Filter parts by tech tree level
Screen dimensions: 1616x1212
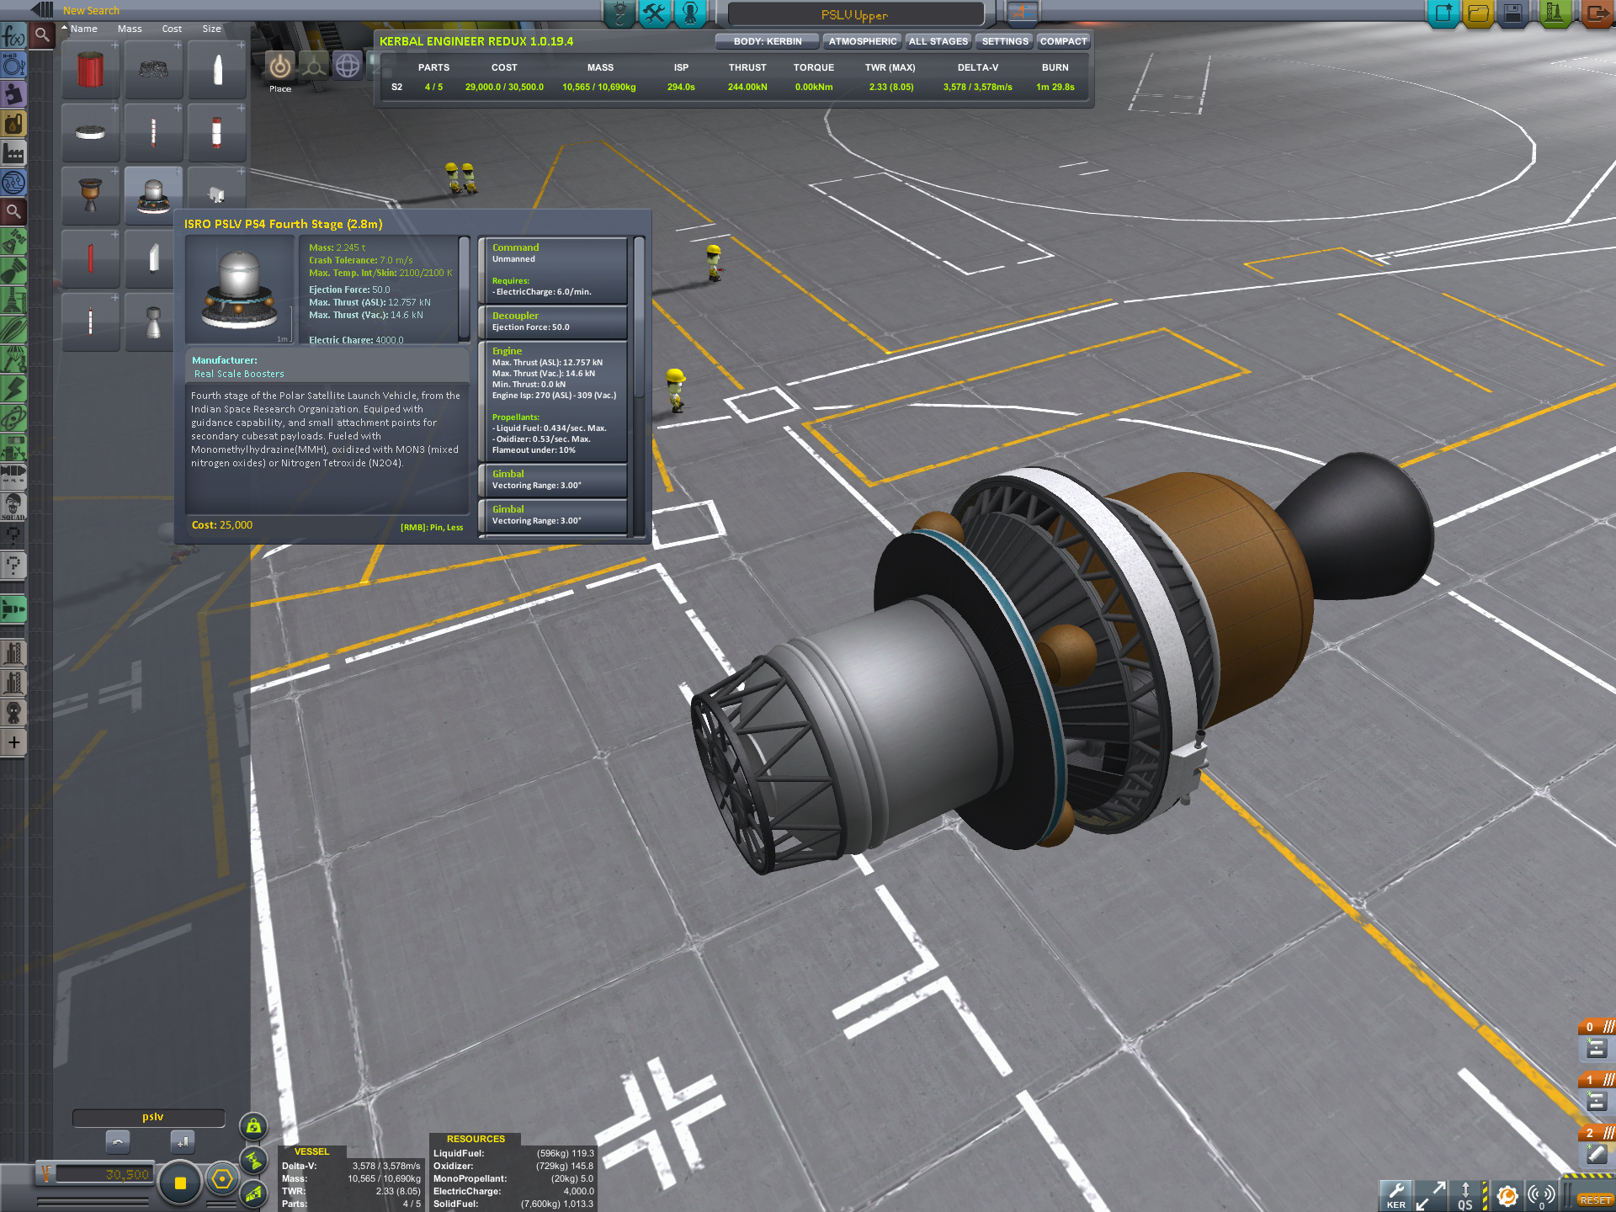pyautogui.click(x=13, y=183)
